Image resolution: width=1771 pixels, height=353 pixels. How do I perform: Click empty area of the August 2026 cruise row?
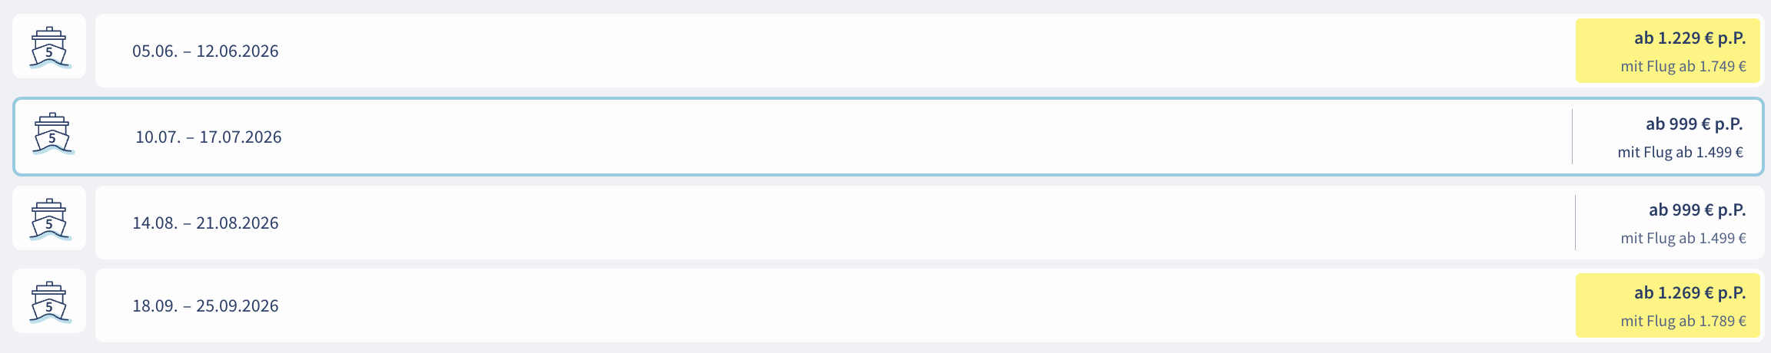[846, 223]
